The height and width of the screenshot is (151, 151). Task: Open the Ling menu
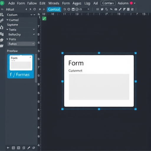point(87,4)
